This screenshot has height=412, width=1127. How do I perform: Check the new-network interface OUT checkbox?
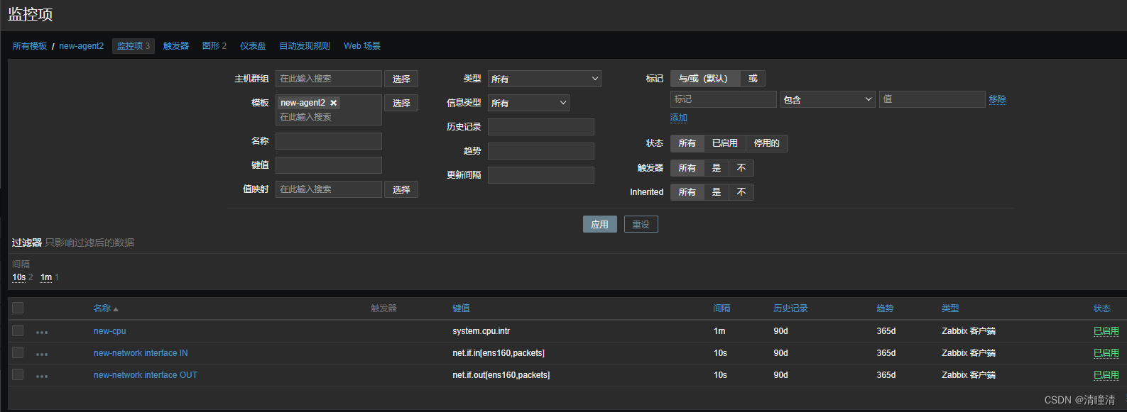click(18, 374)
